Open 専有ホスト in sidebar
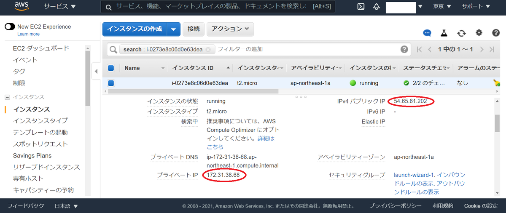This screenshot has width=506, height=213. pyautogui.click(x=28, y=178)
